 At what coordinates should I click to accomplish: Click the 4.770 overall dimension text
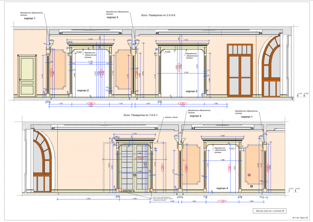coord(181,106)
